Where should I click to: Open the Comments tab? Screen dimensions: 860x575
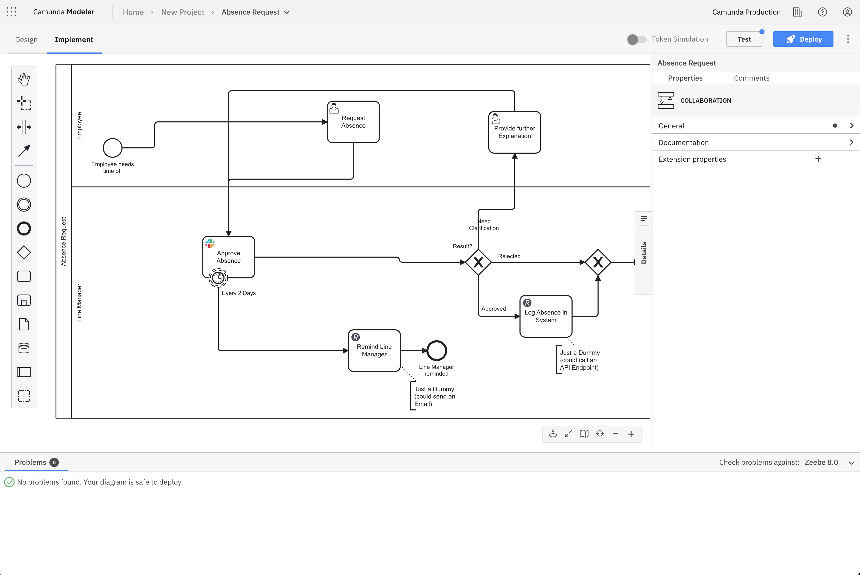(x=752, y=78)
